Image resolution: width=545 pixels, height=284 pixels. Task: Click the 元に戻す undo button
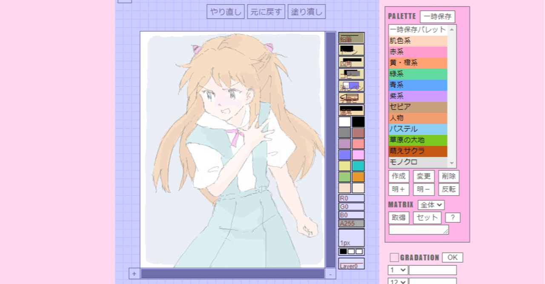click(266, 11)
